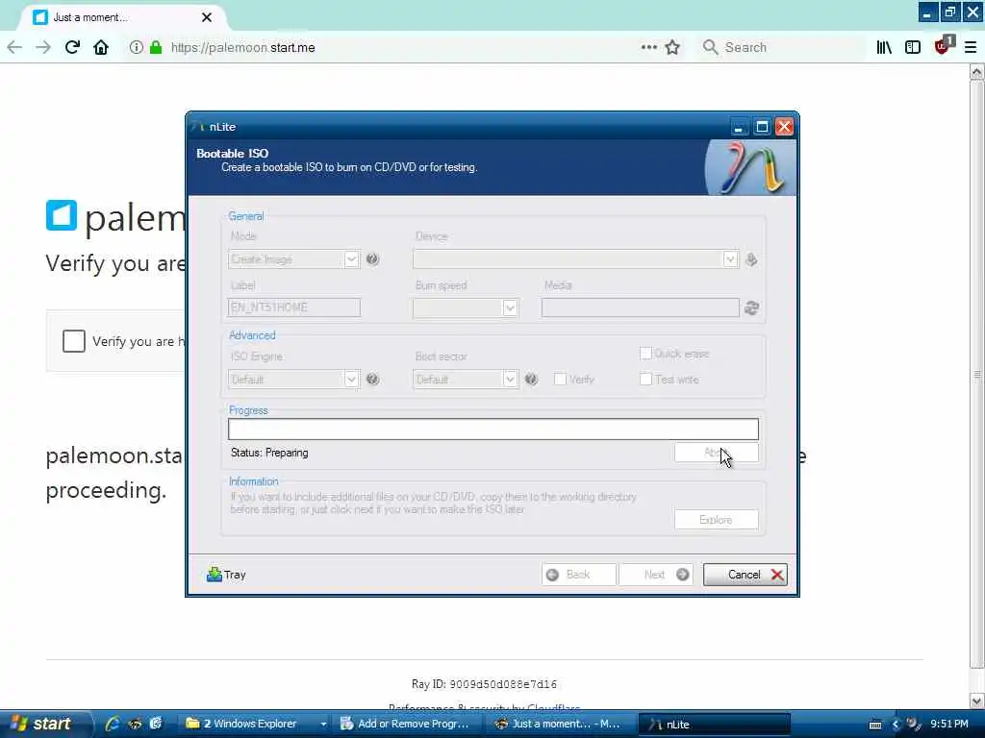Viewport: 985px width, 738px height.
Task: Open the page actions three-dots menu
Action: coord(649,47)
